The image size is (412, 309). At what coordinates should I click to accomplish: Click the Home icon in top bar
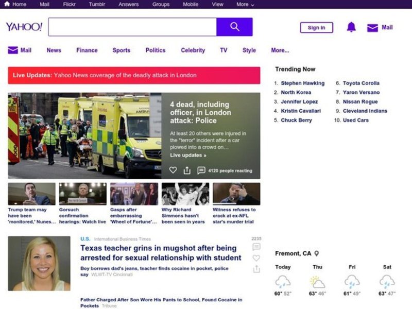(x=7, y=4)
